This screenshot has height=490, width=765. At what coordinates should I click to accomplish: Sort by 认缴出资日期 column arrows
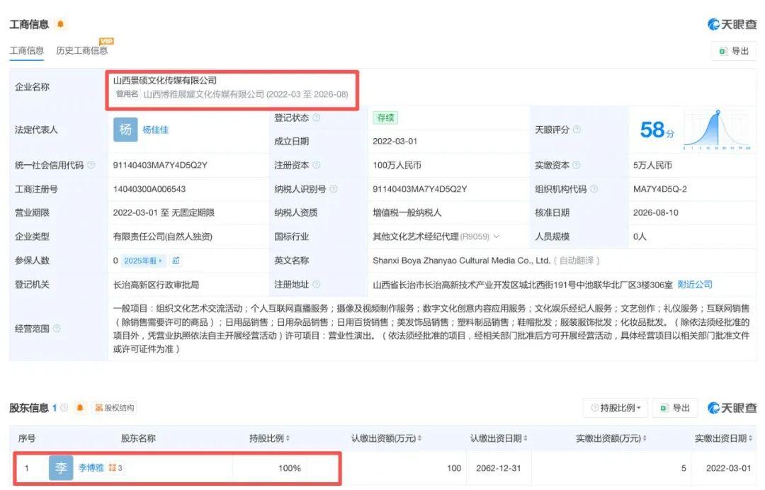(x=526, y=438)
